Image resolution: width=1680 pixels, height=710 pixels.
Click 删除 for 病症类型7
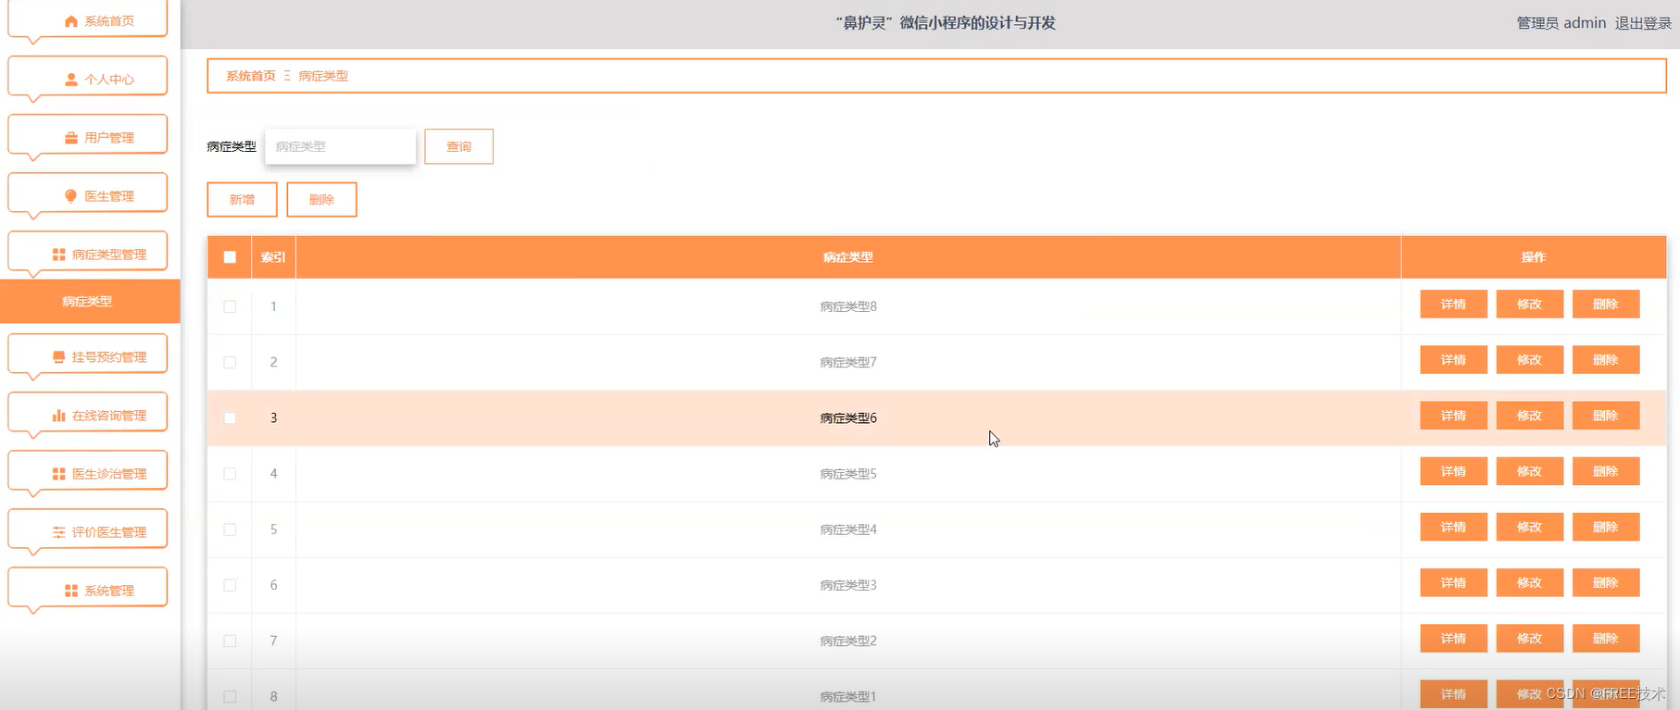tap(1605, 360)
